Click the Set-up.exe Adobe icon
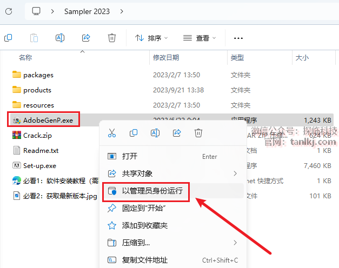The image size is (339, 268). tap(17, 165)
